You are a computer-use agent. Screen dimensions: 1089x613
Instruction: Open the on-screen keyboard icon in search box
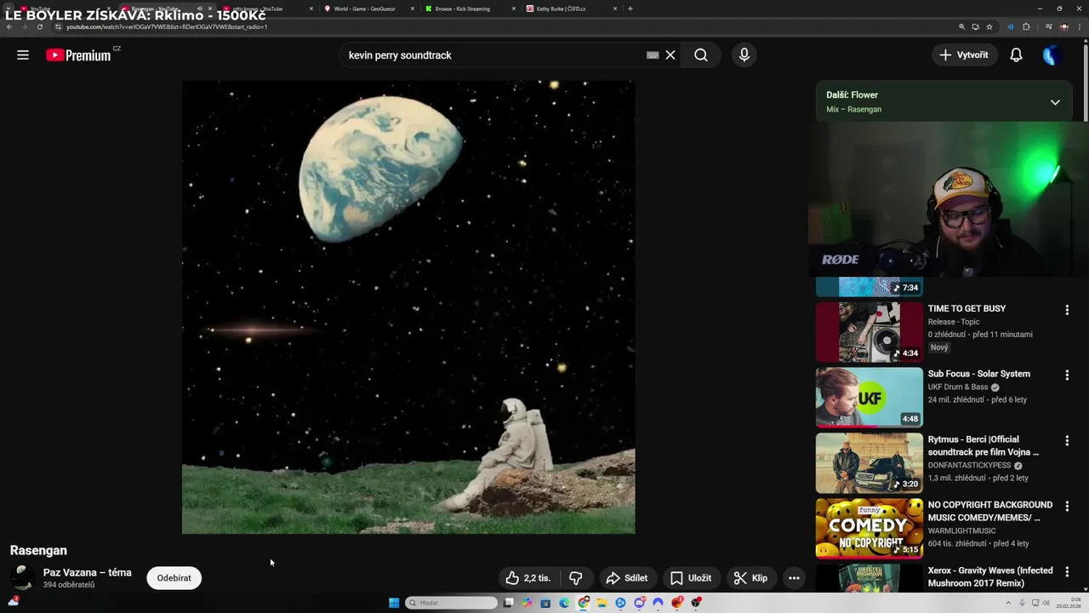[653, 54]
